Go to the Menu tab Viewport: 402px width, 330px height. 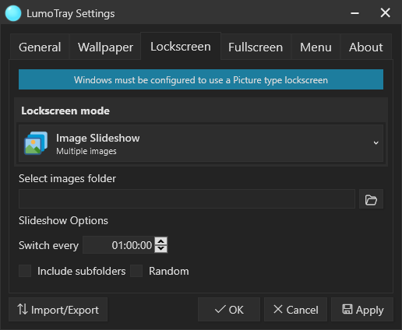[x=316, y=47]
